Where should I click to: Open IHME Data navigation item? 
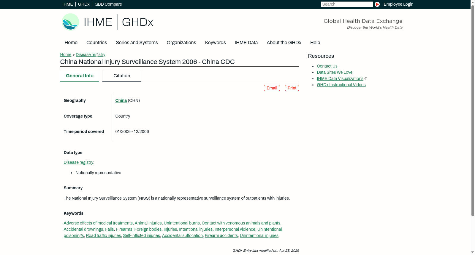click(246, 42)
